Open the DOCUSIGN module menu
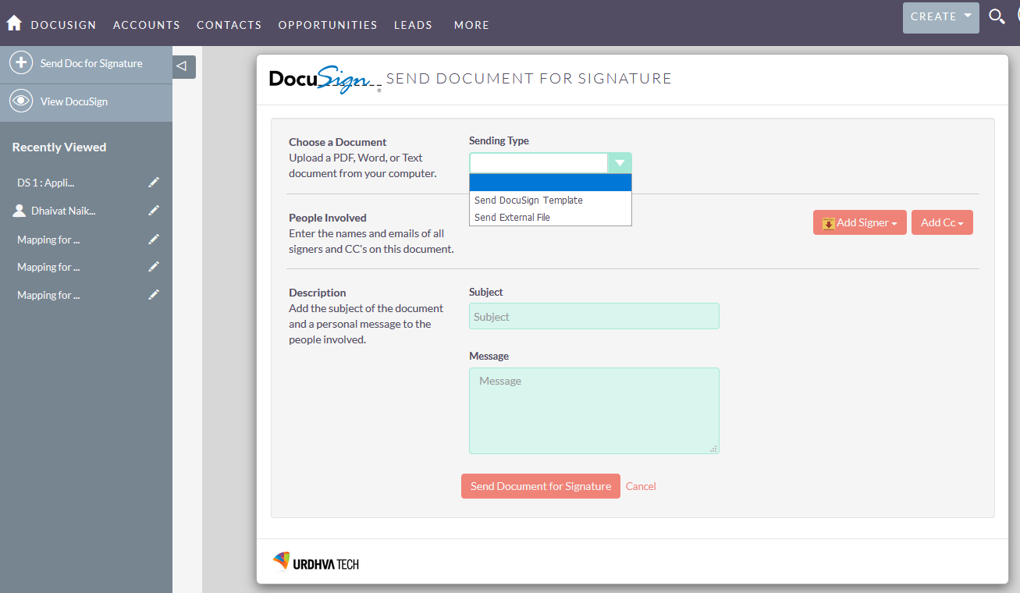Image resolution: width=1020 pixels, height=593 pixels. (x=64, y=25)
